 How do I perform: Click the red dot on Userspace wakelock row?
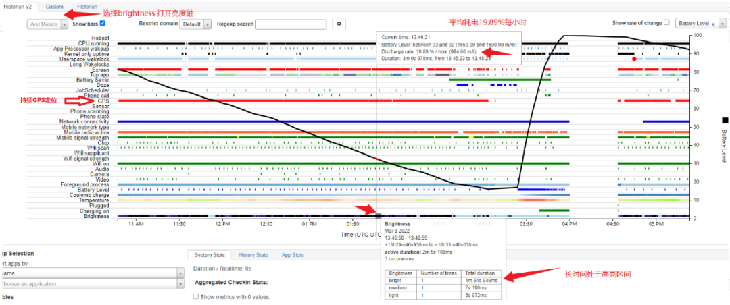[634, 59]
